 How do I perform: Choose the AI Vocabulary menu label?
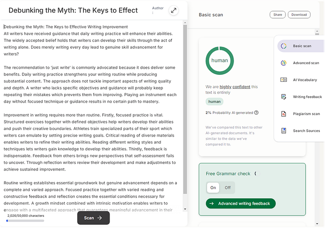(305, 80)
